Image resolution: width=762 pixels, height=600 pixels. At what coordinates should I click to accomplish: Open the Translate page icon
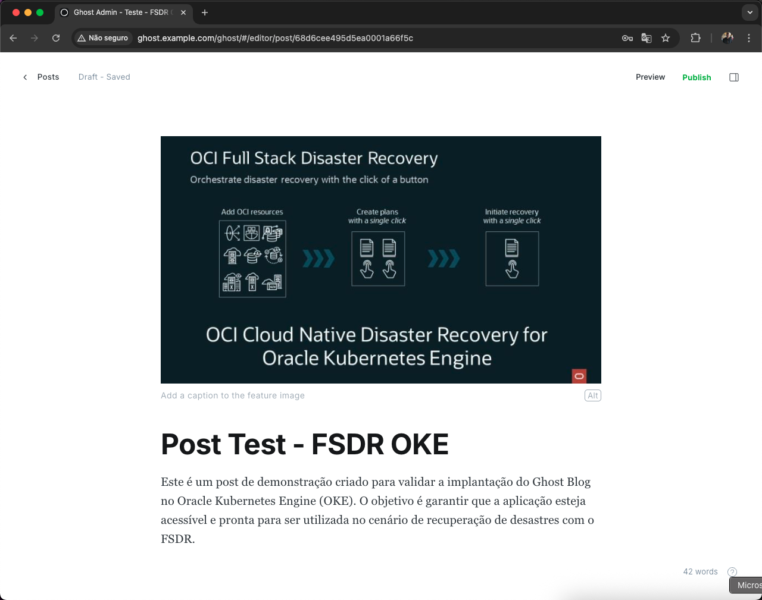coord(647,38)
